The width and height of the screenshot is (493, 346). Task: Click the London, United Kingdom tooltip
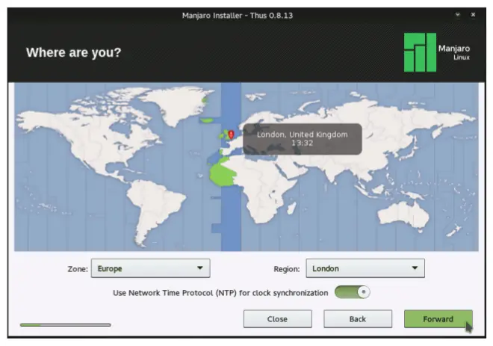tap(303, 139)
